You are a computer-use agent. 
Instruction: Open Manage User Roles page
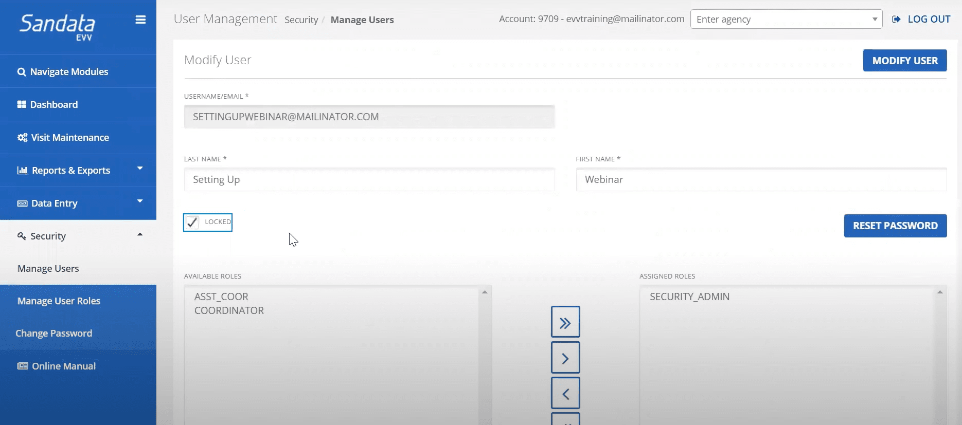(59, 301)
